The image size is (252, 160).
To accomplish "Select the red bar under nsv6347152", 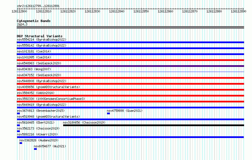I will click(130, 78).
